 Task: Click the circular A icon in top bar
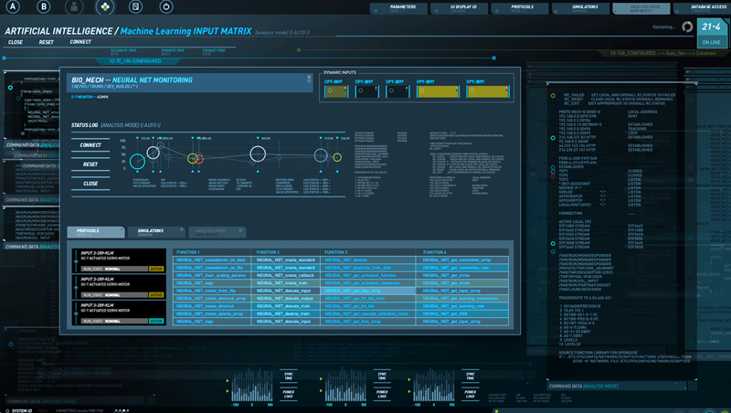(14, 7)
